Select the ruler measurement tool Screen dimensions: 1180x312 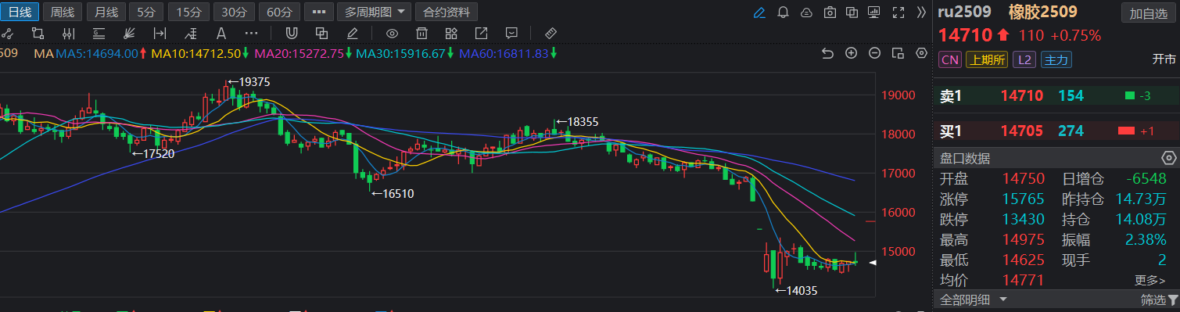[x=550, y=33]
